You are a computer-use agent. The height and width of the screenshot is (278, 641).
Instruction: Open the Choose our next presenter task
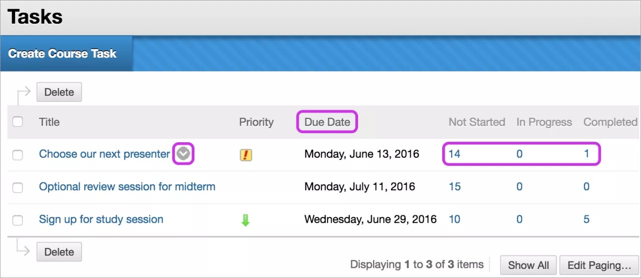click(104, 154)
